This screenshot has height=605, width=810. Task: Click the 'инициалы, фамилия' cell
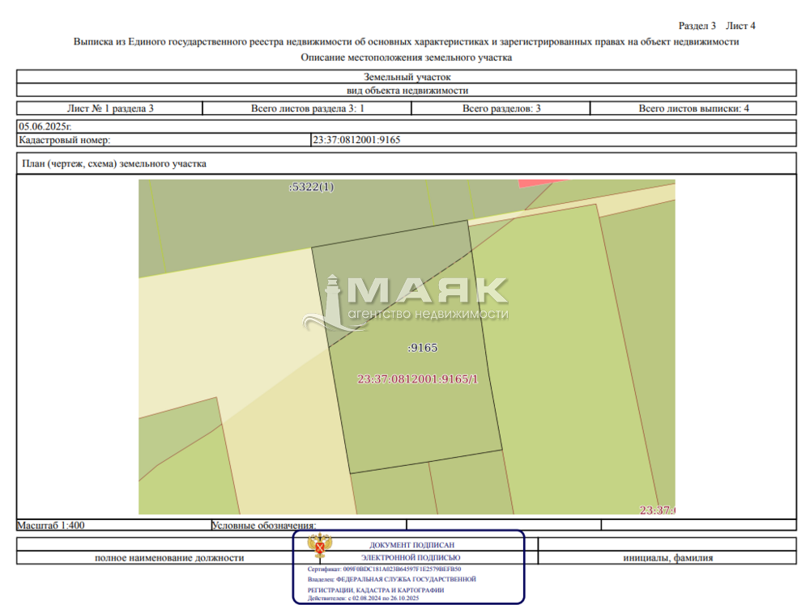click(x=668, y=558)
